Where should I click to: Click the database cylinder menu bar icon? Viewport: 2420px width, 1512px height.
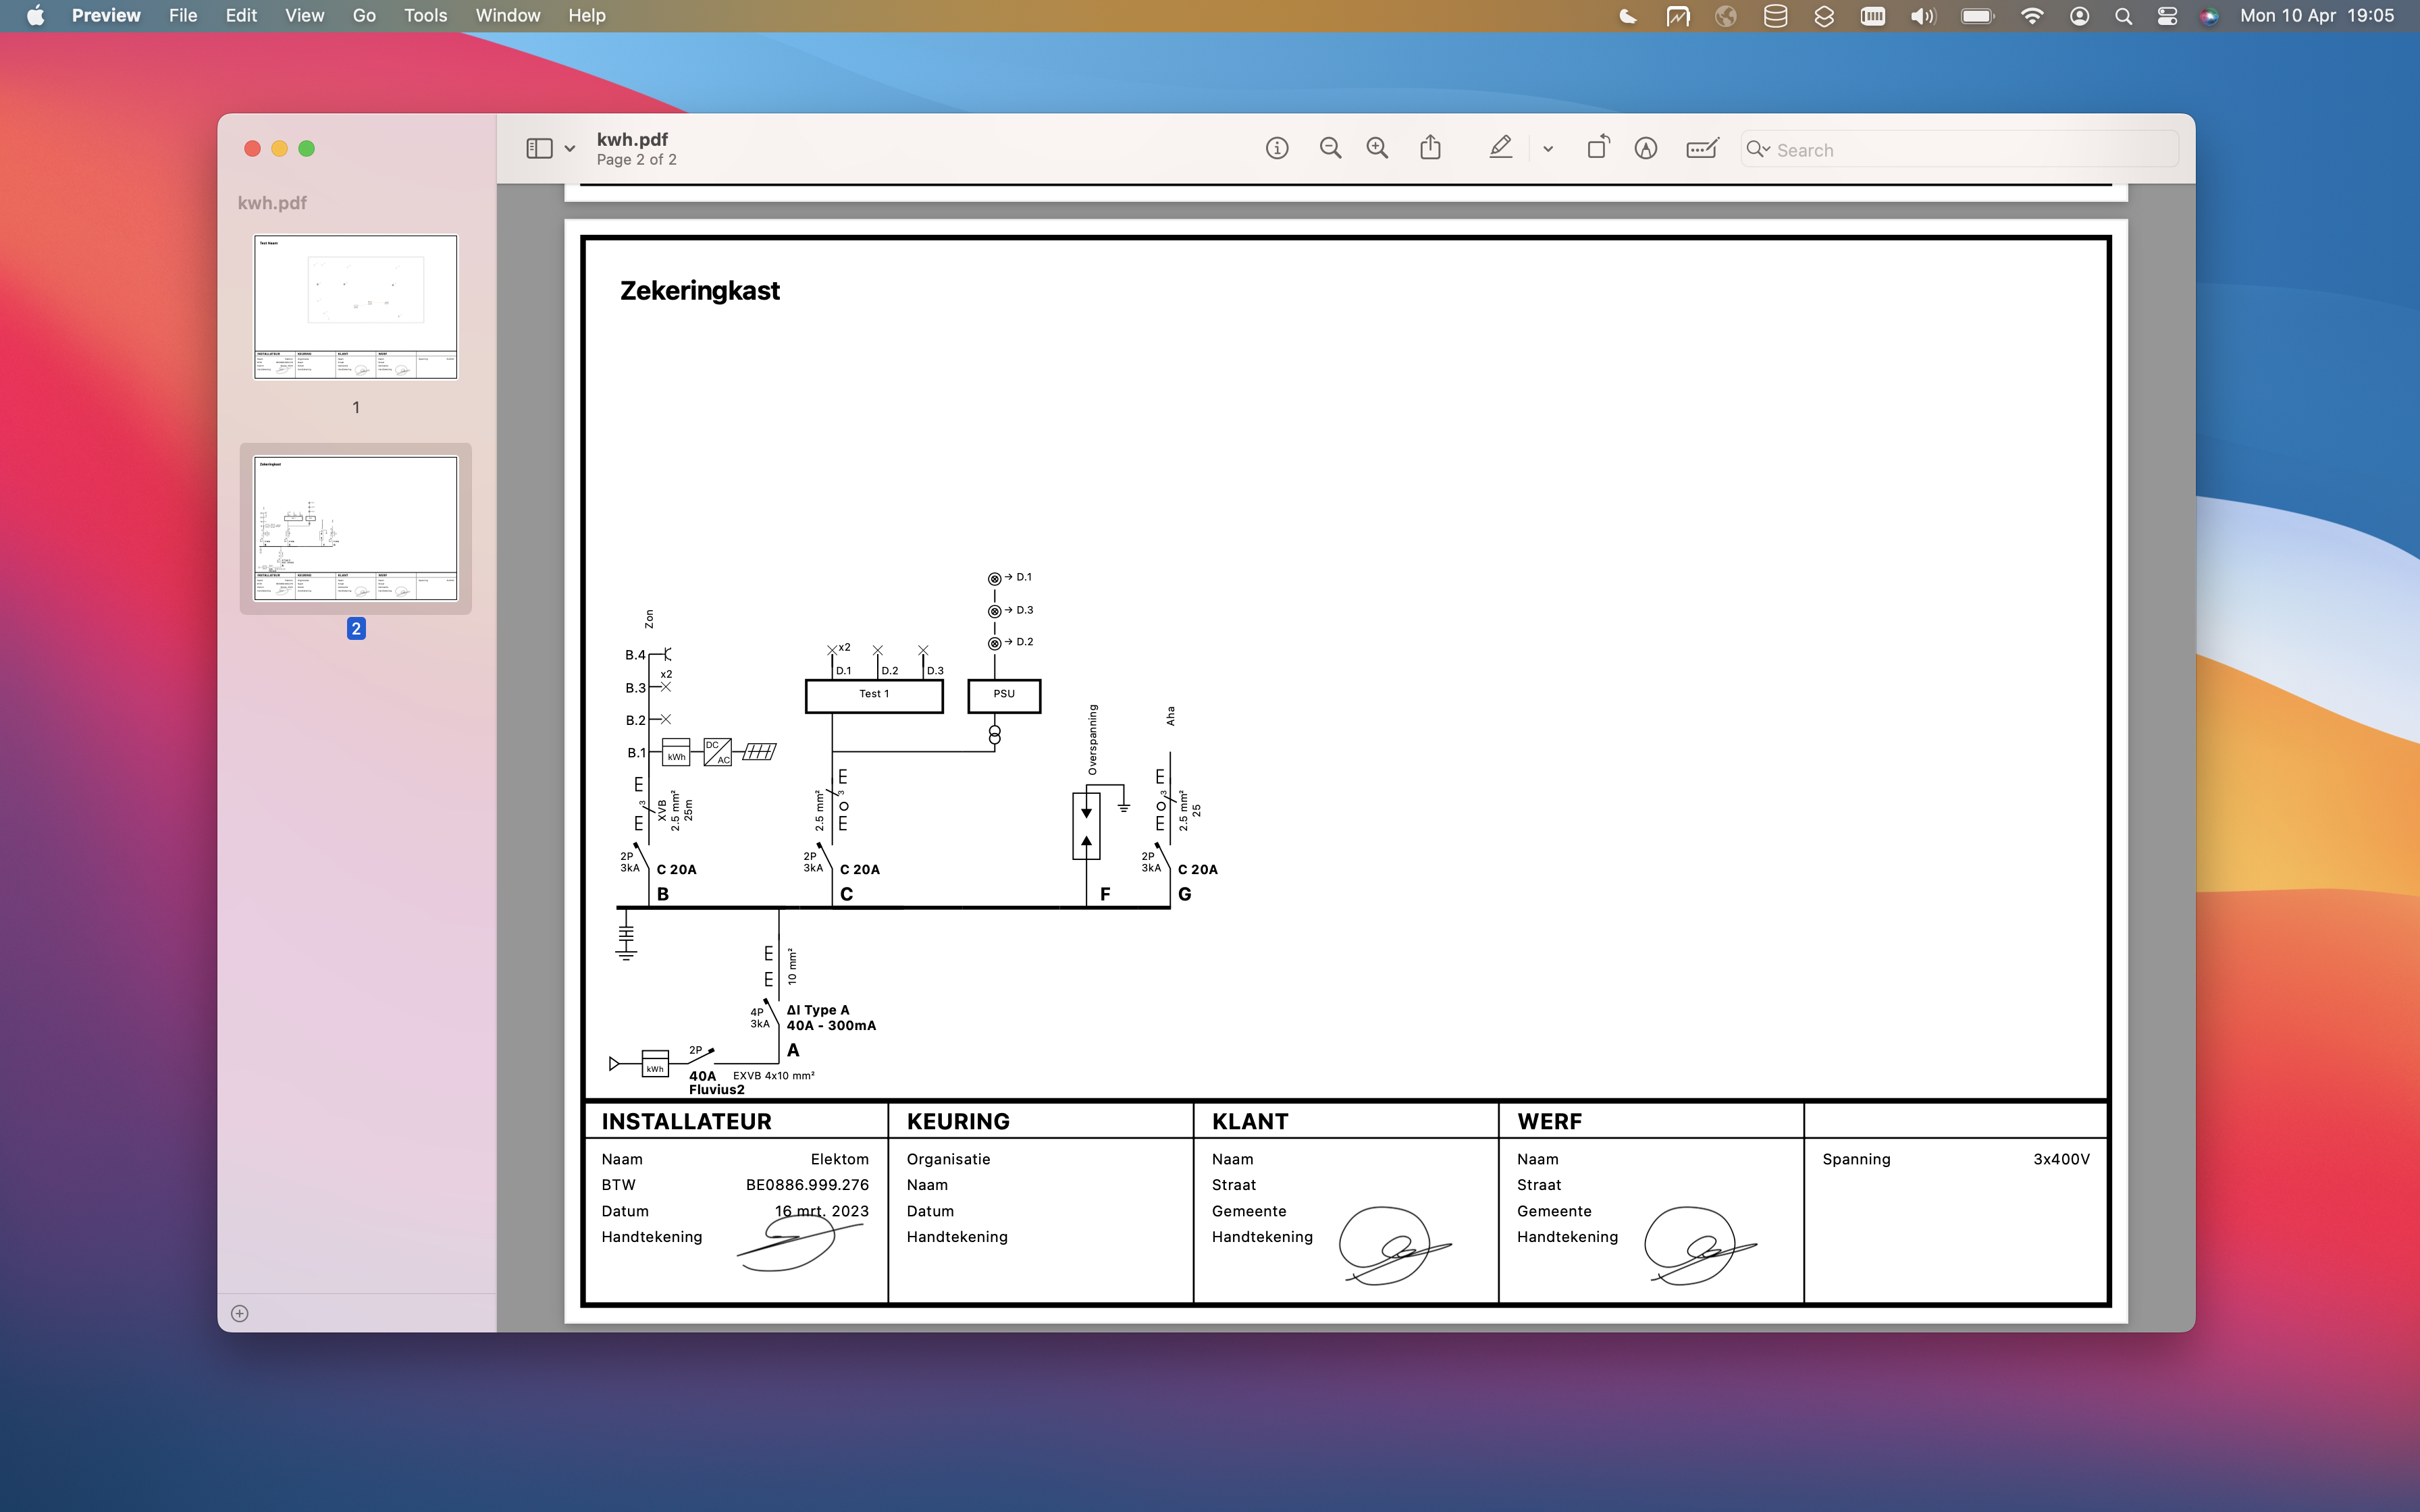tap(1775, 16)
